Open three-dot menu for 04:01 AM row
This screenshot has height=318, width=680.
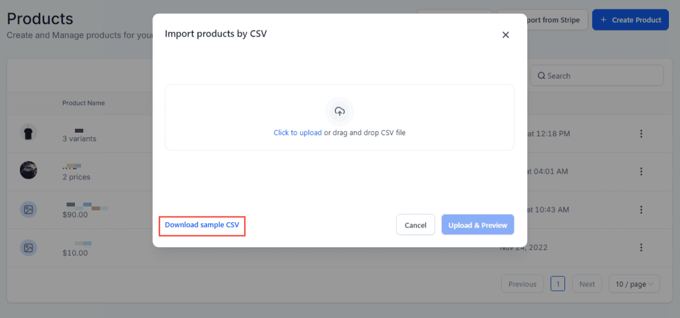(641, 171)
